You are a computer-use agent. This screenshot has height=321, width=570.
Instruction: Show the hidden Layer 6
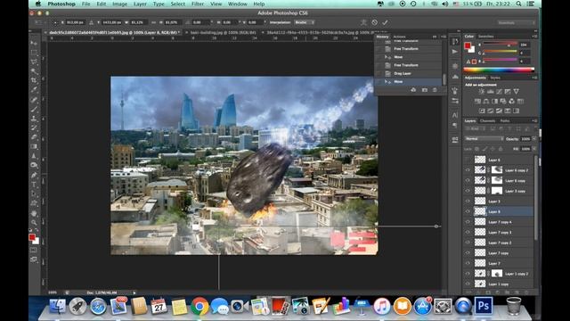pyautogui.click(x=468, y=160)
